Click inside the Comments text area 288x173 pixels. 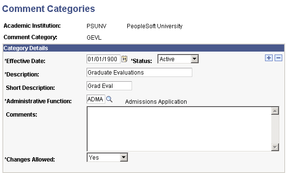coord(179,129)
